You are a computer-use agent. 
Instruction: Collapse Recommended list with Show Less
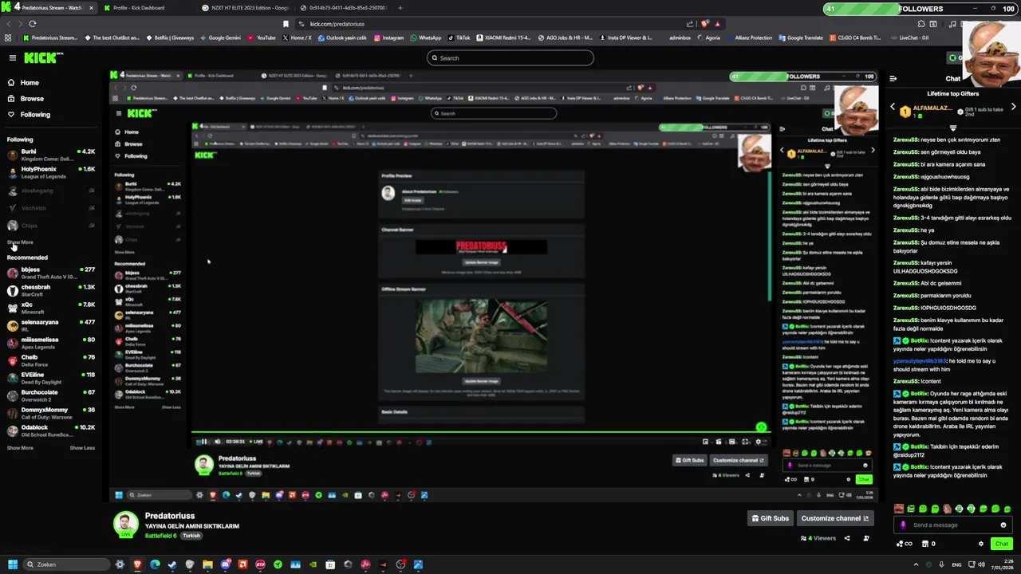pos(82,448)
